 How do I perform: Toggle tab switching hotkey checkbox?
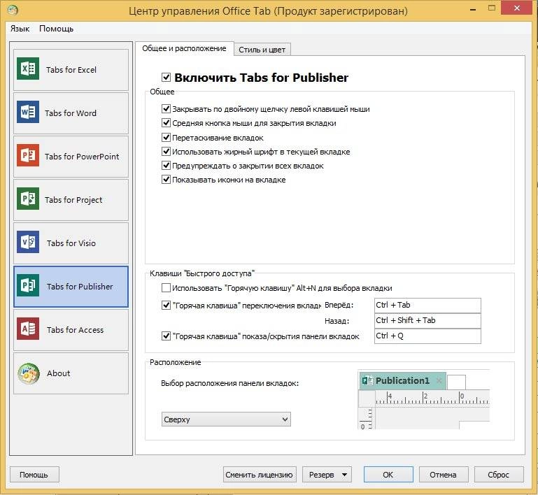click(166, 305)
